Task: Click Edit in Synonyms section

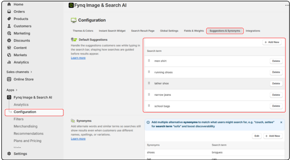Action: 257,136
